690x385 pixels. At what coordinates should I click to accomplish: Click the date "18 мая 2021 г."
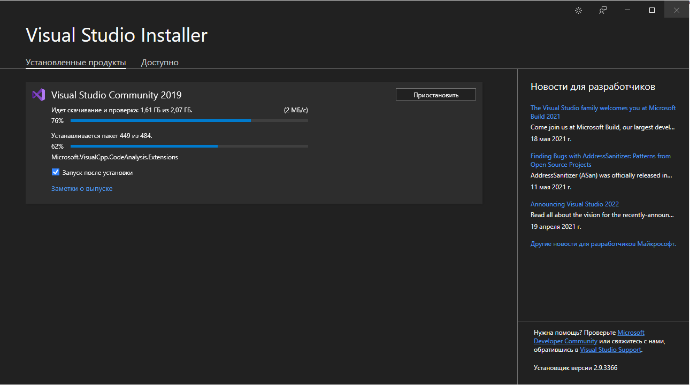pyautogui.click(x=551, y=138)
